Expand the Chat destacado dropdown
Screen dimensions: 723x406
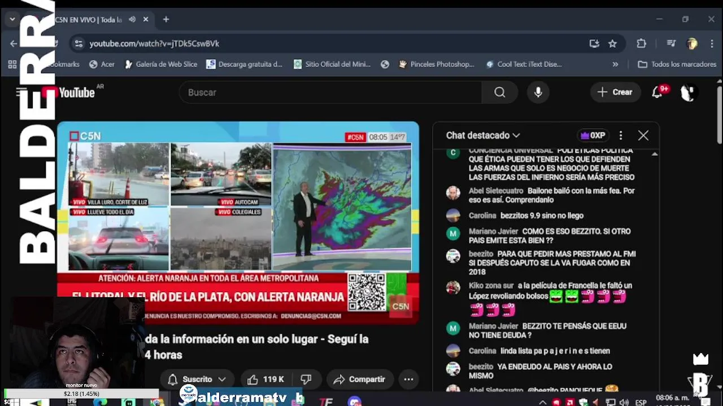[483, 135]
